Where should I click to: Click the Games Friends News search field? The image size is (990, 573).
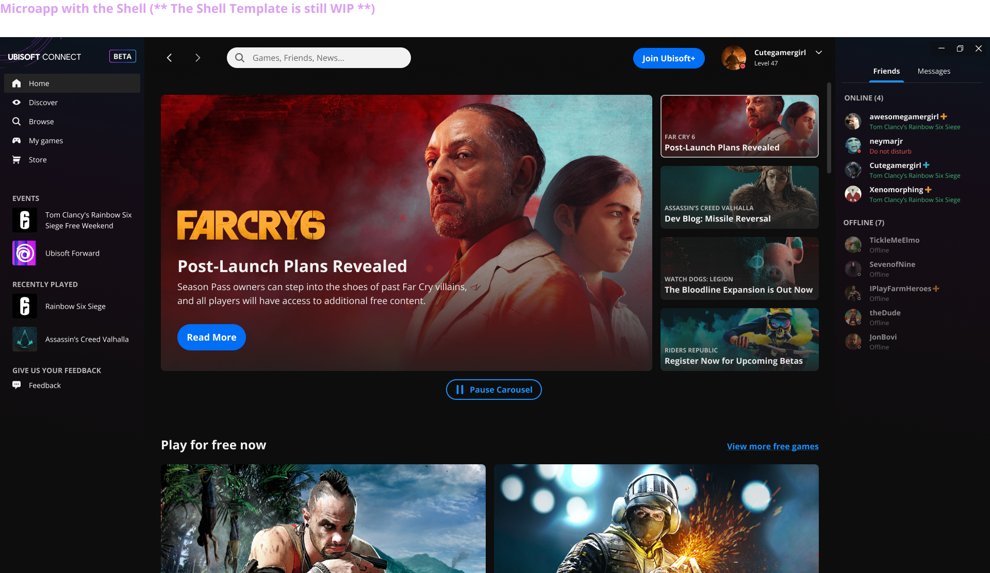(x=319, y=57)
